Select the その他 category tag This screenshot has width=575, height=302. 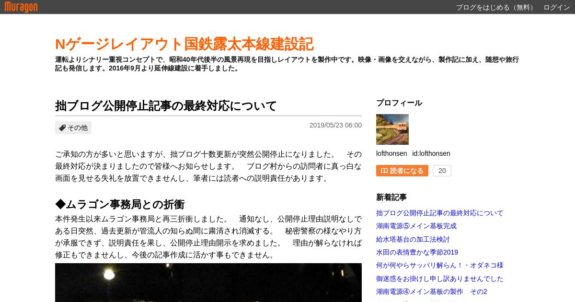(73, 128)
